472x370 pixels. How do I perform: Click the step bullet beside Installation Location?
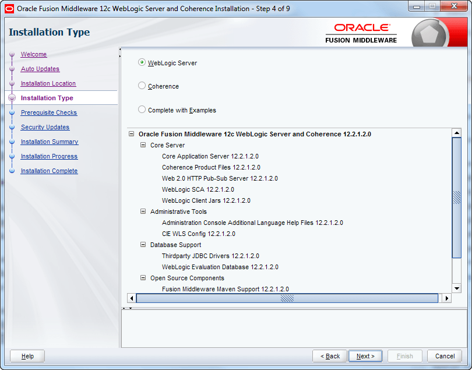coord(12,83)
